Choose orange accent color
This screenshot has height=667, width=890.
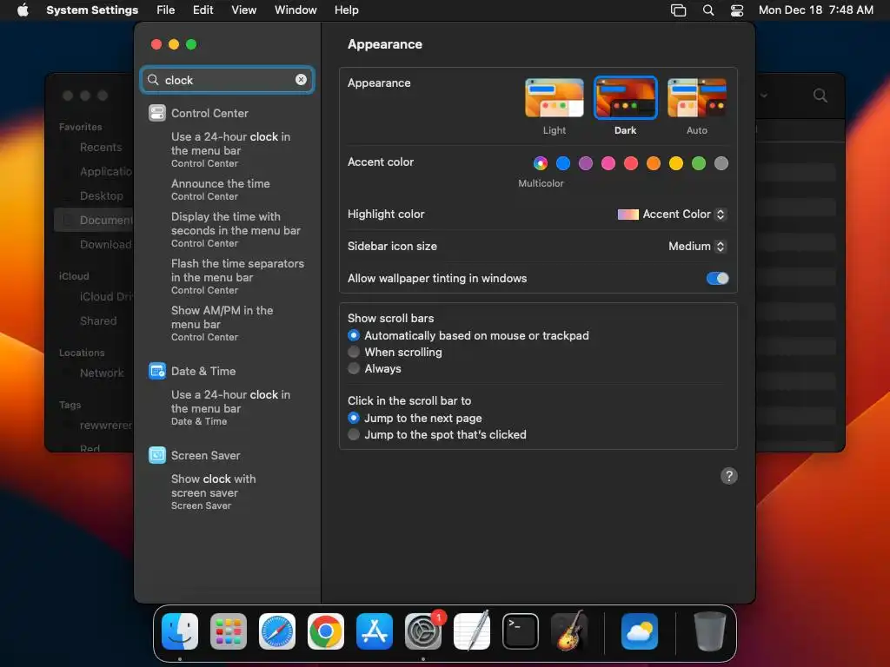click(x=654, y=163)
